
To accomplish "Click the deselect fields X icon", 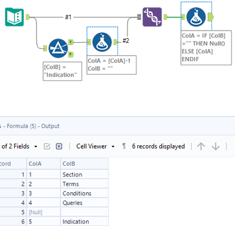I will [59, 146].
